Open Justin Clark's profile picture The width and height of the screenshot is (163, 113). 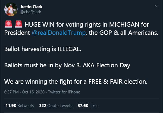[11, 10]
